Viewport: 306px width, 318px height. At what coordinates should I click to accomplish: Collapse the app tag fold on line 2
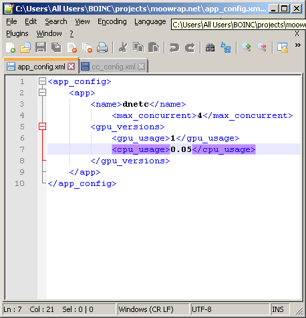click(x=42, y=93)
